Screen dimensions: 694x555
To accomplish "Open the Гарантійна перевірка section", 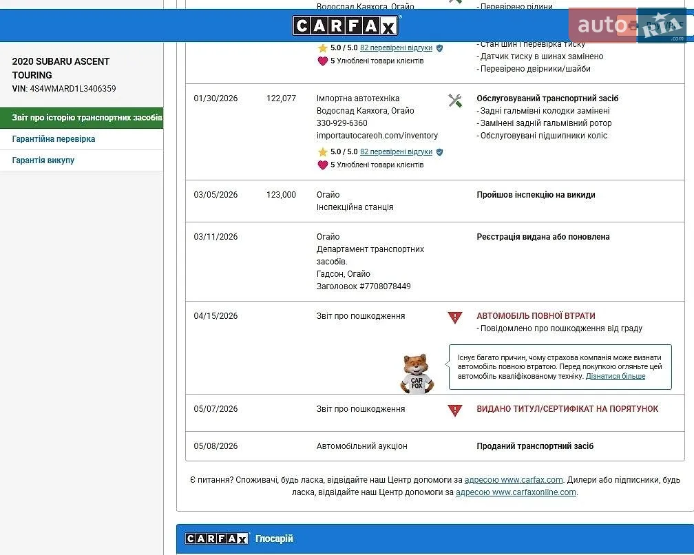I will click(54, 139).
